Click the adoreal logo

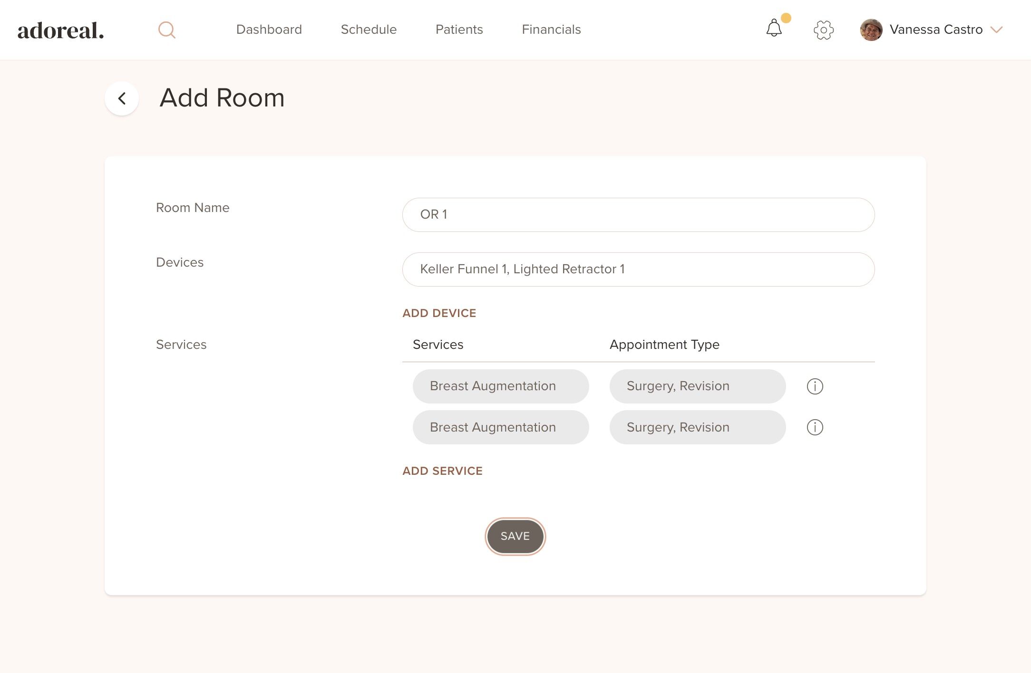click(61, 30)
